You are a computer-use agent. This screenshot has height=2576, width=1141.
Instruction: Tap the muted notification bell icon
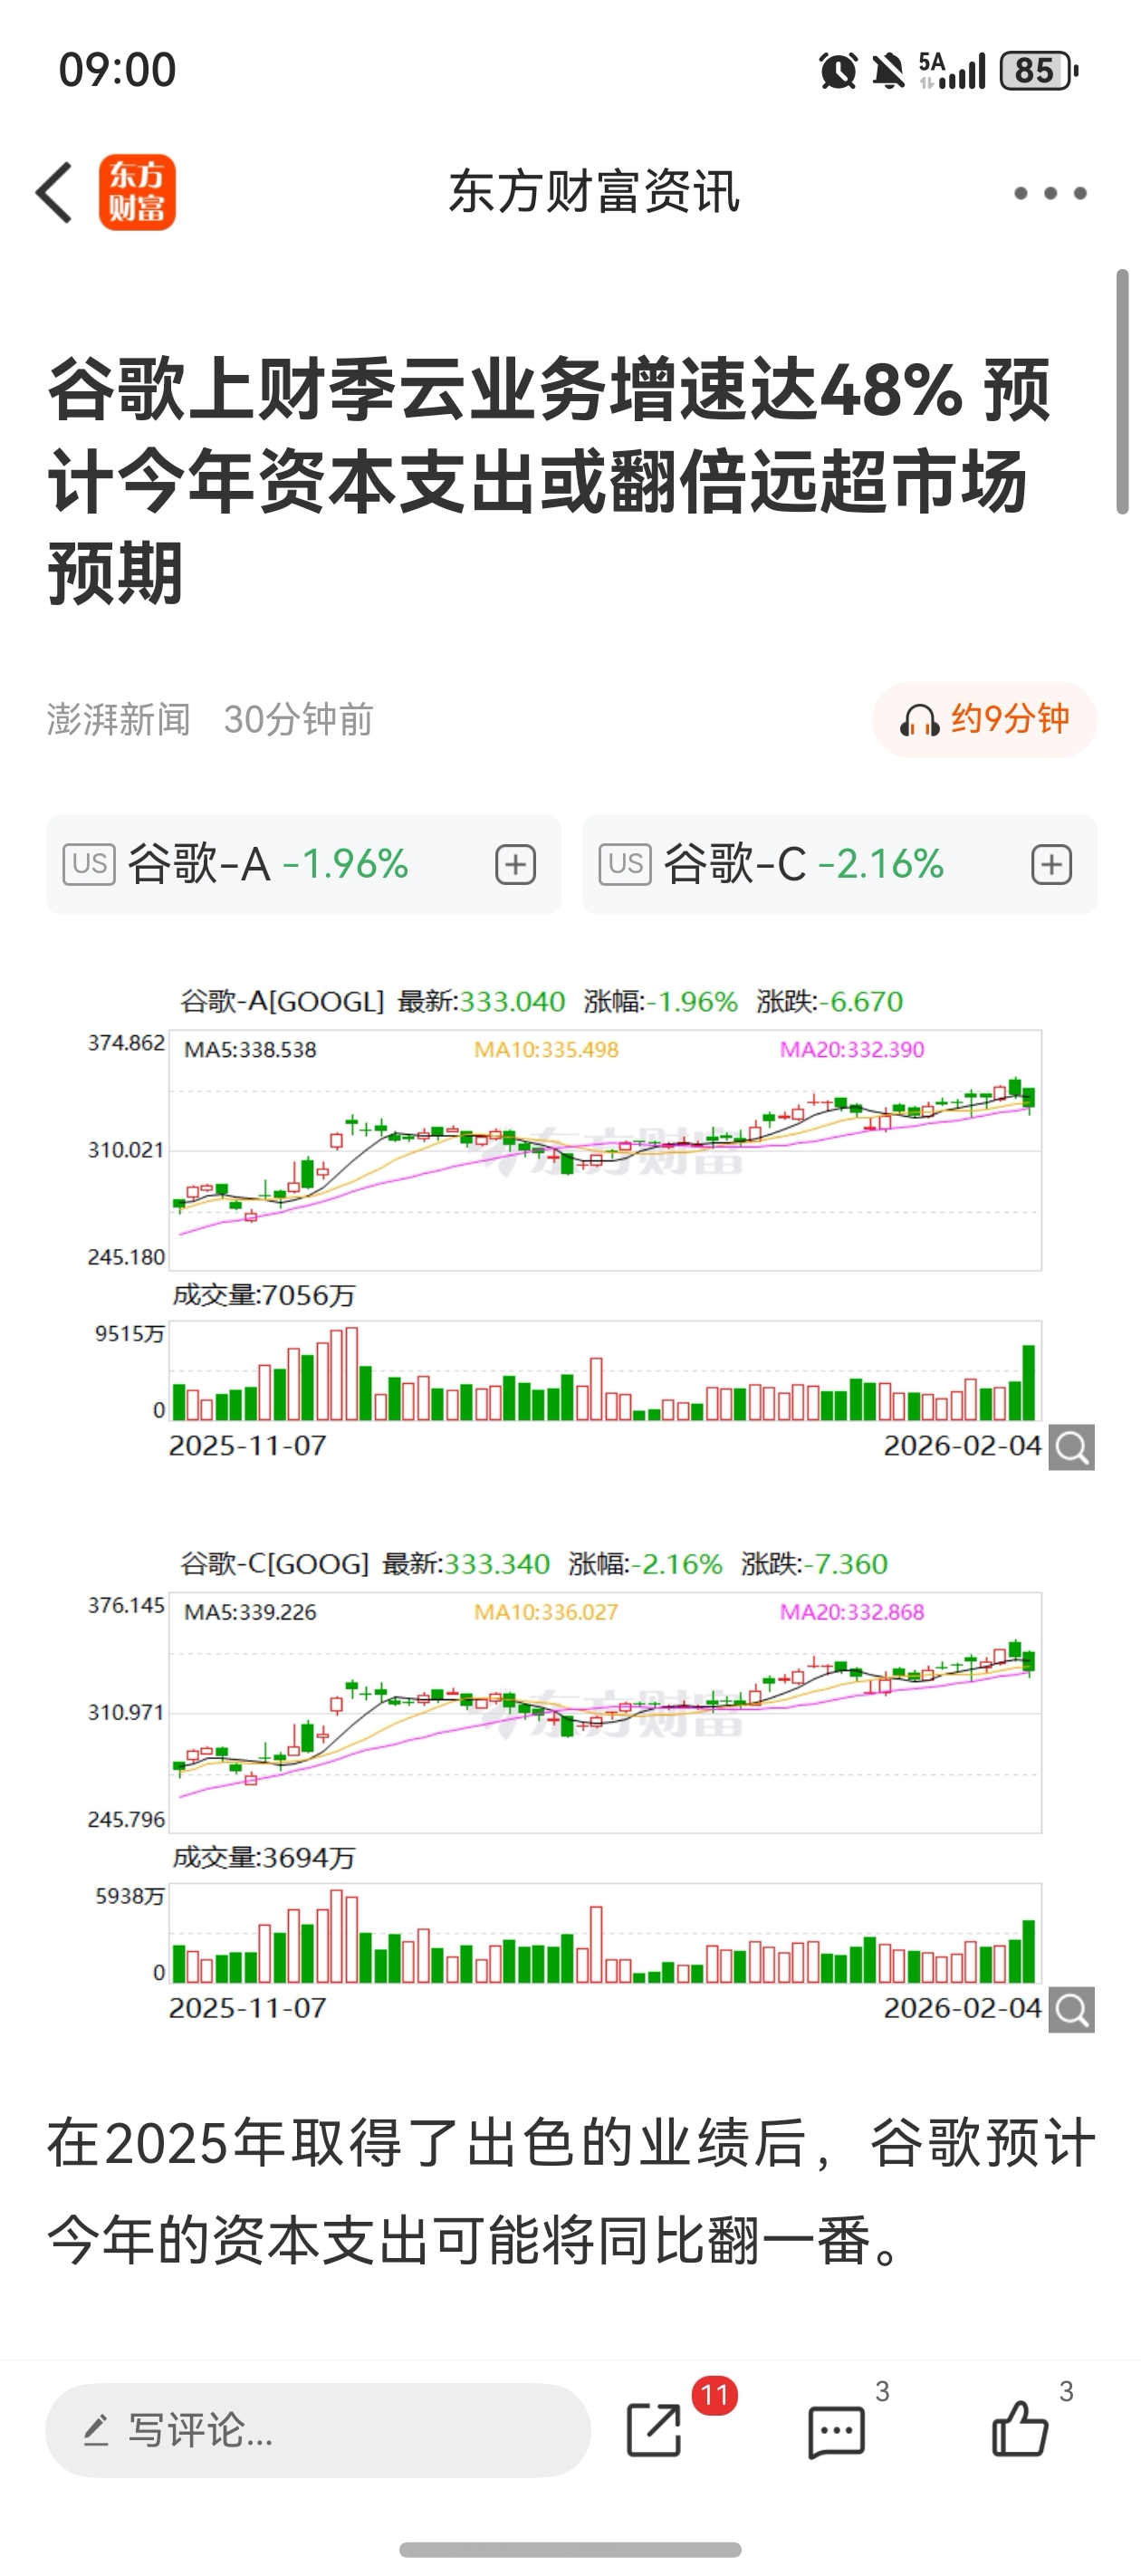point(888,71)
